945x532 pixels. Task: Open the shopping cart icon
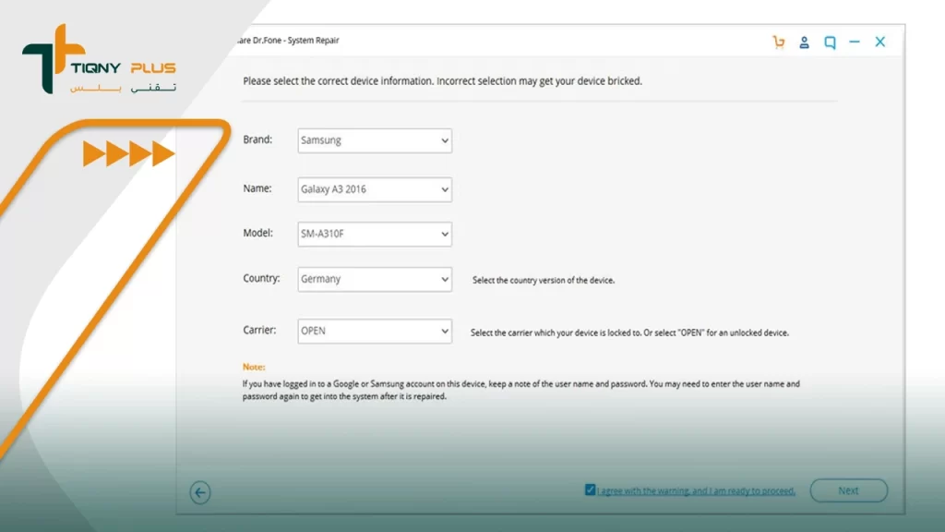coord(779,42)
